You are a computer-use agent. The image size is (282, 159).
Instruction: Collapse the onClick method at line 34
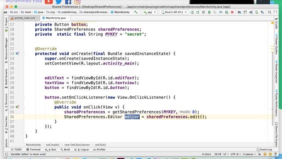(x=24, y=107)
